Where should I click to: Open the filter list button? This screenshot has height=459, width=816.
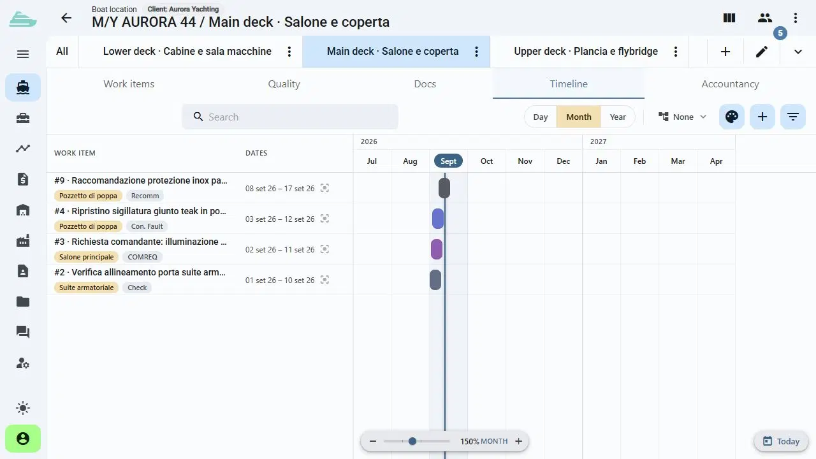click(793, 117)
